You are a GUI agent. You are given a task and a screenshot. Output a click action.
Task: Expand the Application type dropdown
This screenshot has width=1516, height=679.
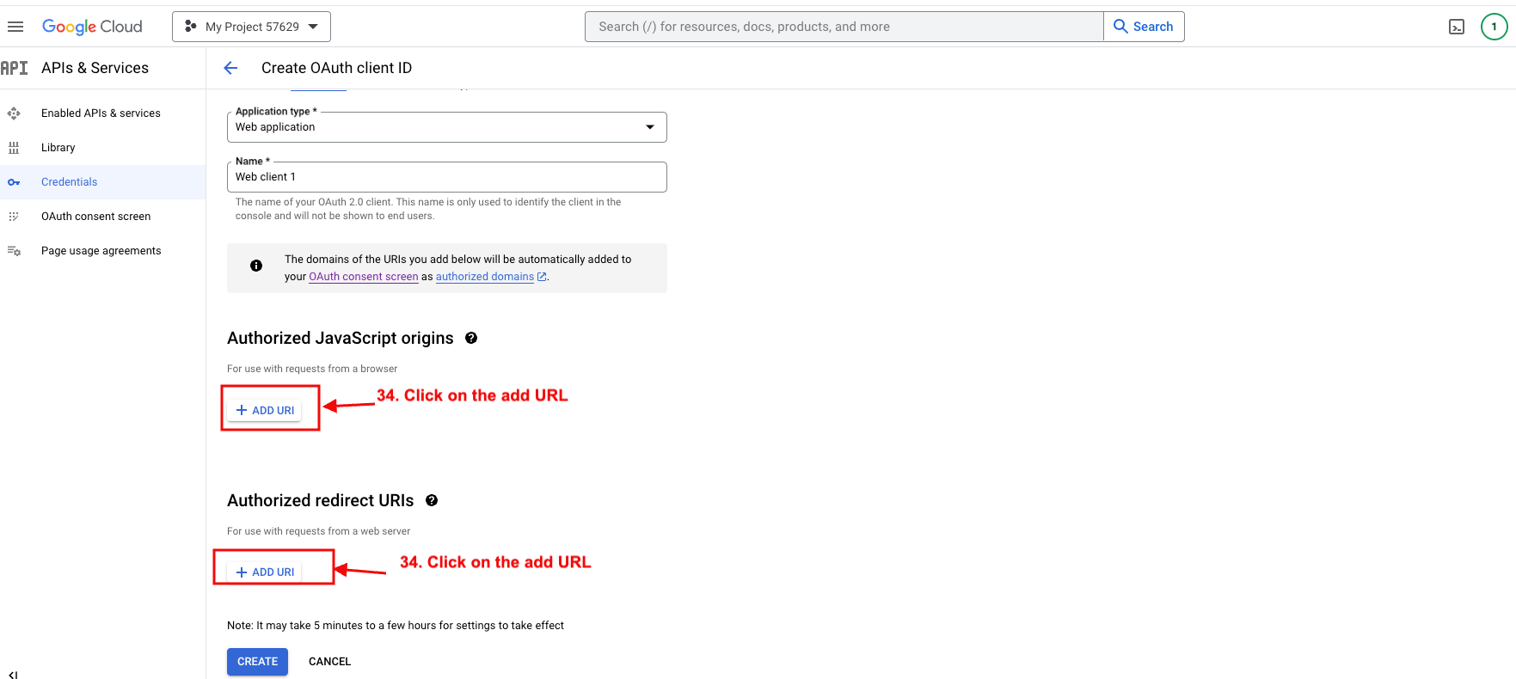[446, 127]
